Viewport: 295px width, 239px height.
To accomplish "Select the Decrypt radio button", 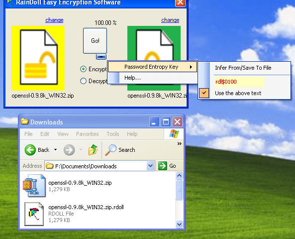I will 83,81.
